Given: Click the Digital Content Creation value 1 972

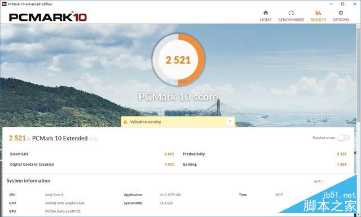Looking at the screenshot, I should pyautogui.click(x=169, y=165).
